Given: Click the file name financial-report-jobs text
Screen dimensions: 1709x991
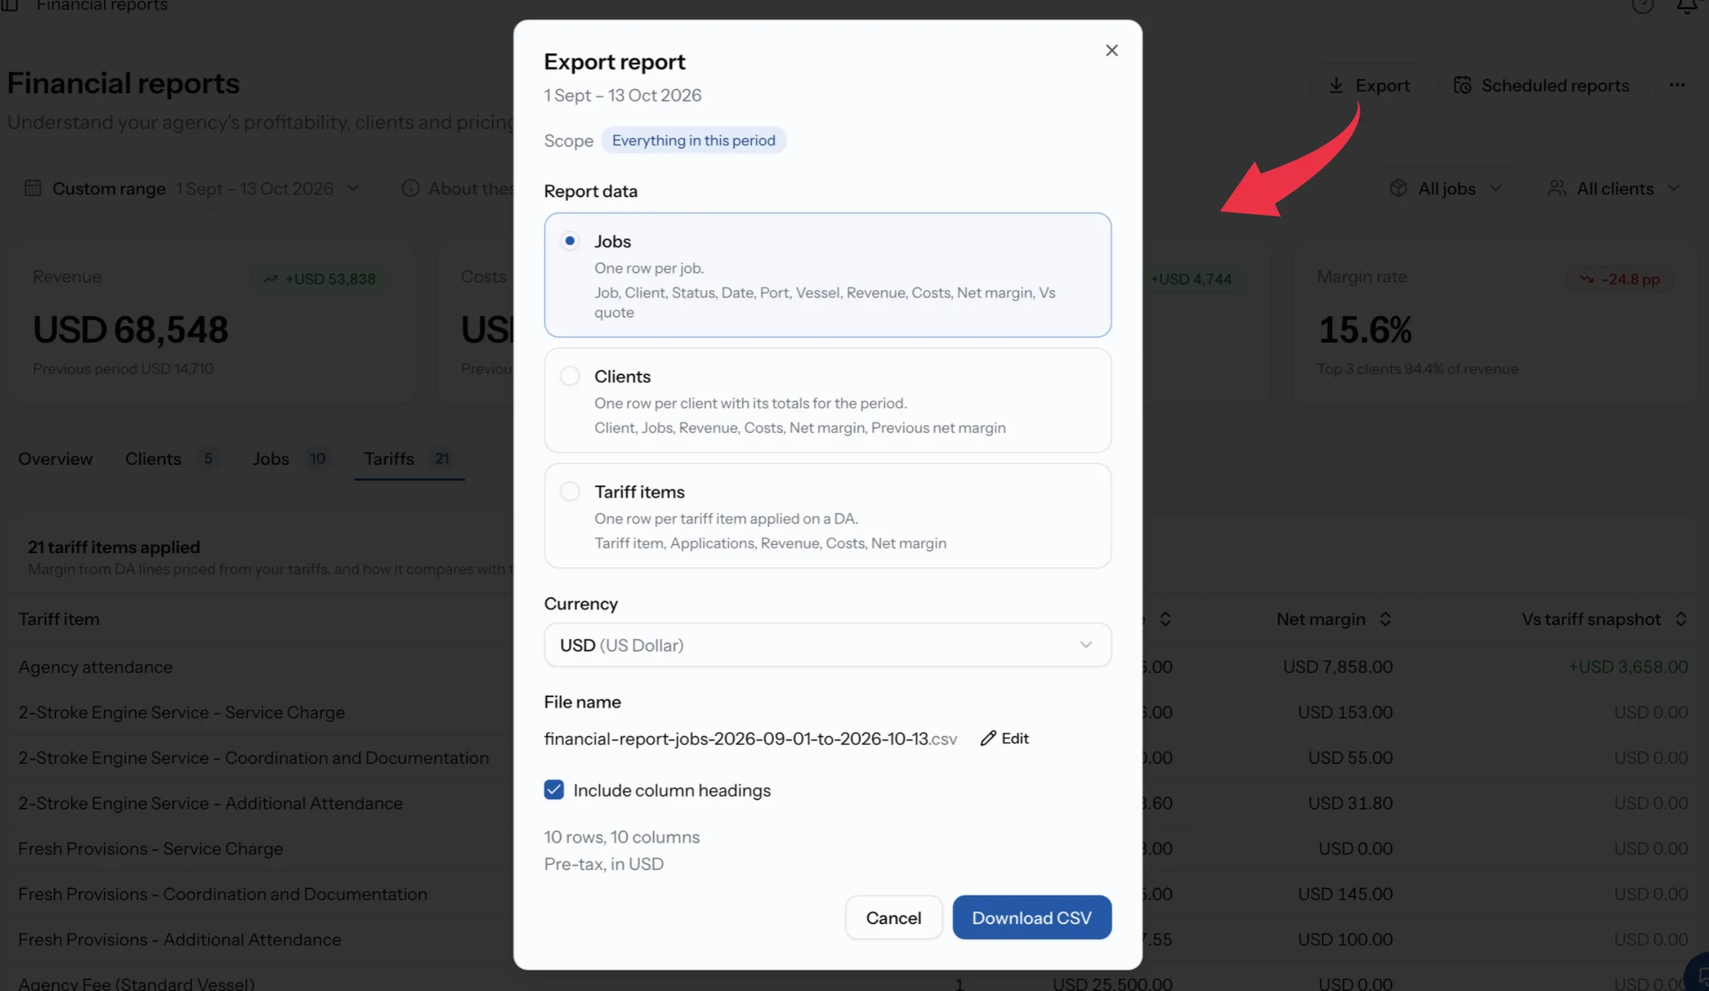Looking at the screenshot, I should click(x=750, y=738).
